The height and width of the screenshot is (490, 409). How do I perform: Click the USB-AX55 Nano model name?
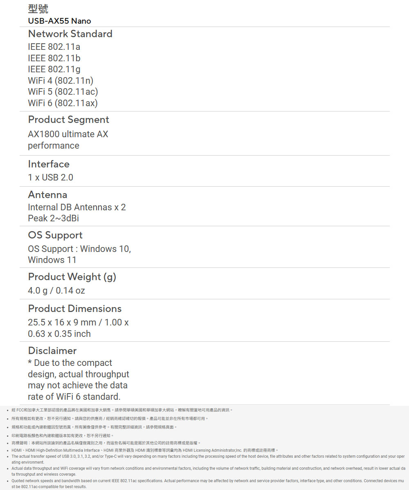60,21
